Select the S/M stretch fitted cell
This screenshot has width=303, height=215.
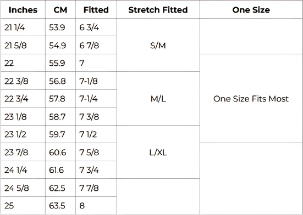coord(158,46)
